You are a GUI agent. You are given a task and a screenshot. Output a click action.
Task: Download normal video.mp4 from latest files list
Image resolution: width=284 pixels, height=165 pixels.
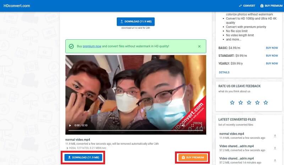tap(275, 136)
